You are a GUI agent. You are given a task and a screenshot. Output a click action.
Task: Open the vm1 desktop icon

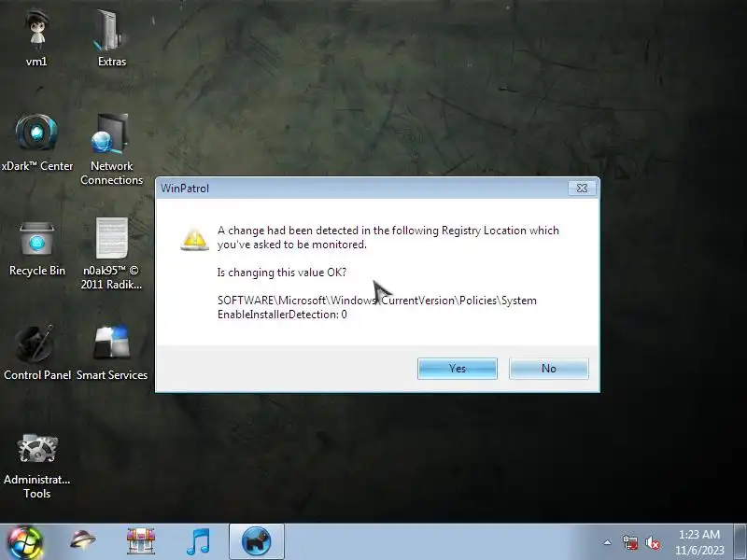(36, 35)
